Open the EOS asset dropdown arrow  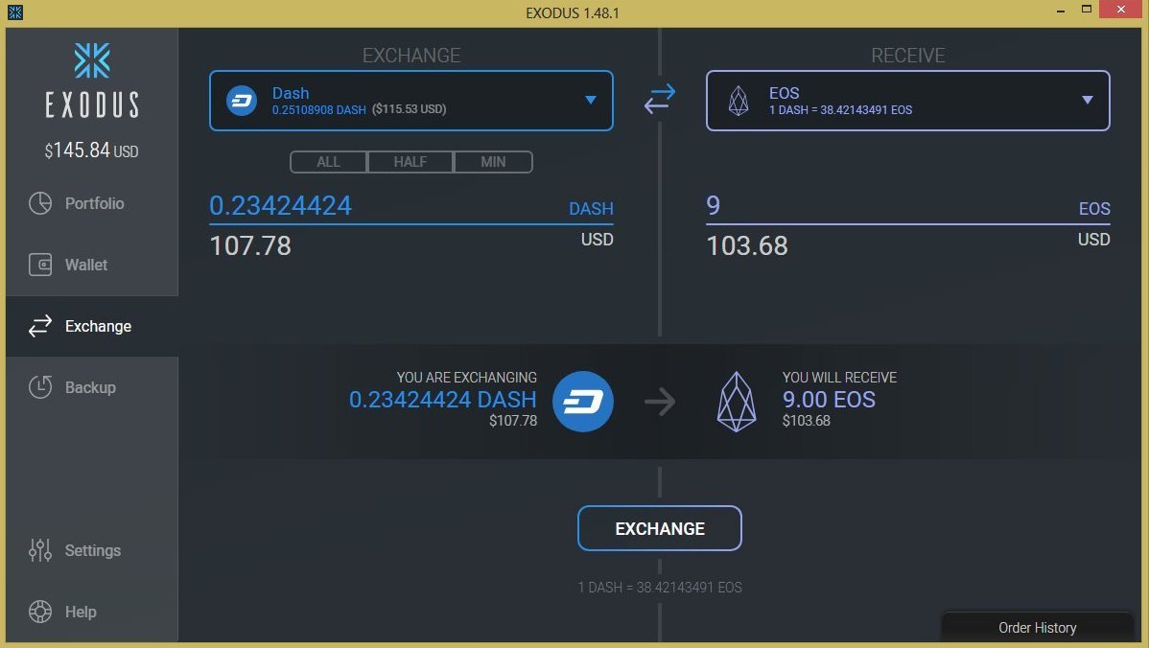click(1088, 101)
